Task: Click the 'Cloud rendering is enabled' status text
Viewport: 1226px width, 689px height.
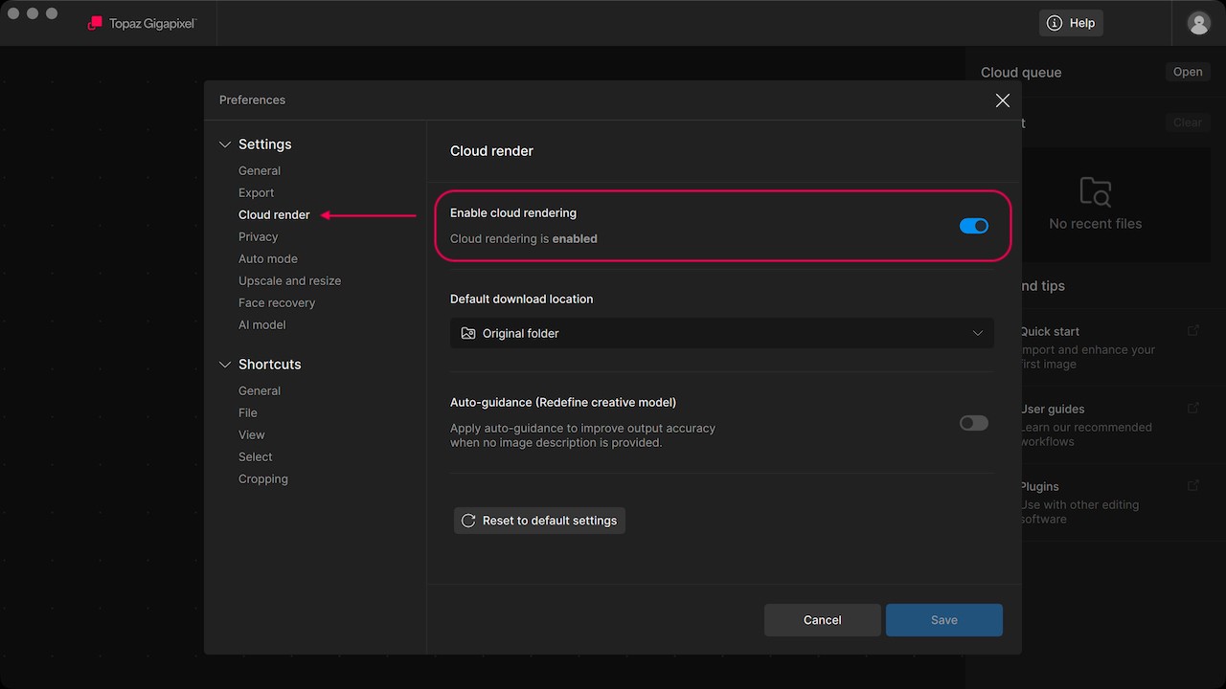Action: click(x=524, y=238)
